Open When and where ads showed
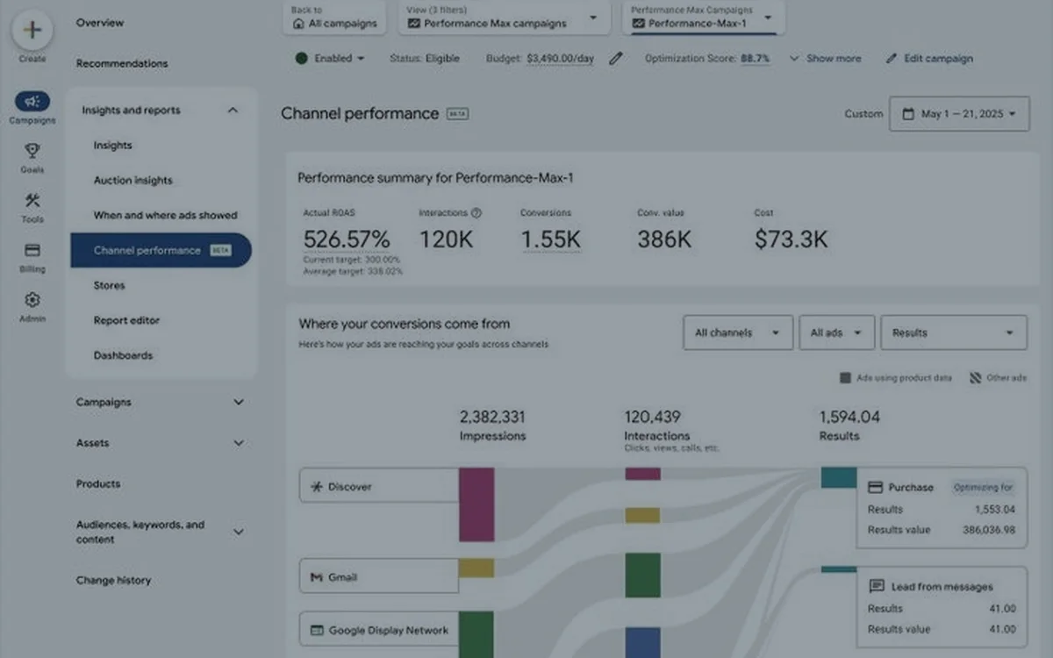 pos(166,215)
